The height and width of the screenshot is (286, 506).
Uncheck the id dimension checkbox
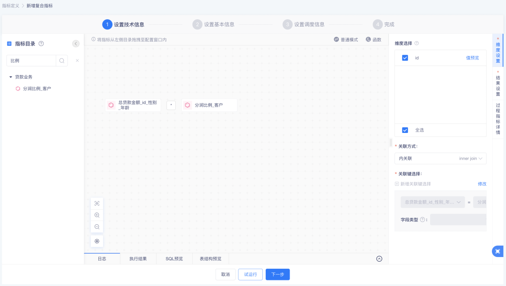pyautogui.click(x=405, y=58)
